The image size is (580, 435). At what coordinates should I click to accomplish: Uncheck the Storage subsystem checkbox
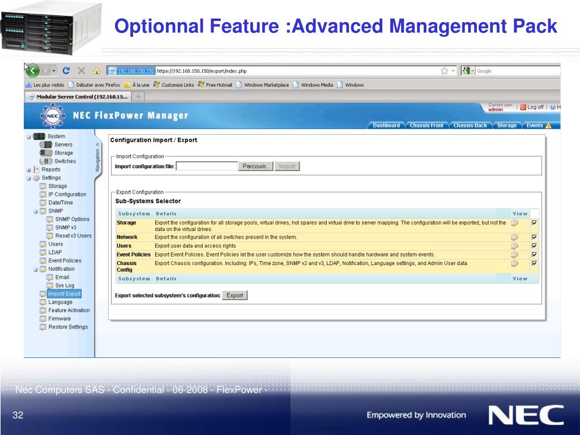pos(534,223)
